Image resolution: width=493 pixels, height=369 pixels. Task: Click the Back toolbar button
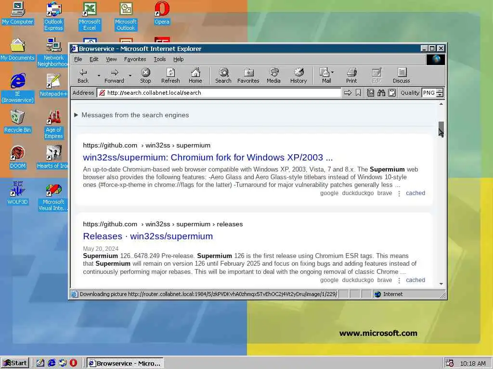[x=83, y=75]
